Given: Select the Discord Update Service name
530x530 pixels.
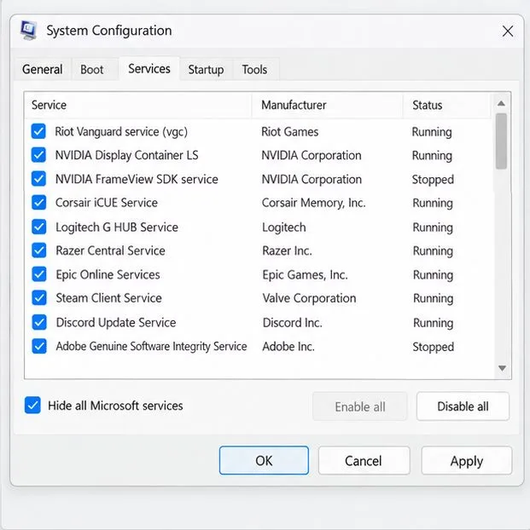Looking at the screenshot, I should click(116, 322).
